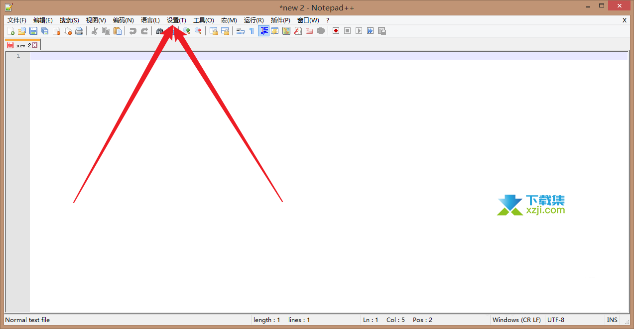Click the 'UTF-8' encoding status field

[x=556, y=320]
